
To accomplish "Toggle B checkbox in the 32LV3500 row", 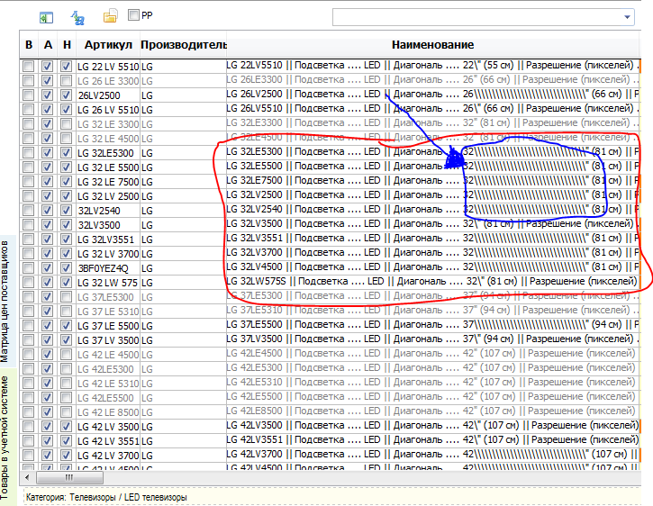I will [28, 225].
